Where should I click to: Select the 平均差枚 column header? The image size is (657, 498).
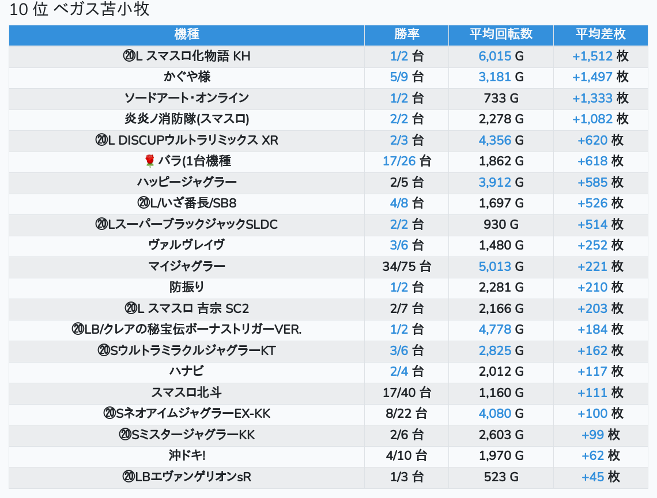tap(600, 35)
